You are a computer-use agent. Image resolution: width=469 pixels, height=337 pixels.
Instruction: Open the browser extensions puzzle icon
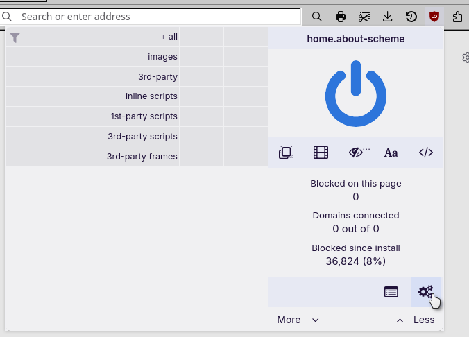457,17
